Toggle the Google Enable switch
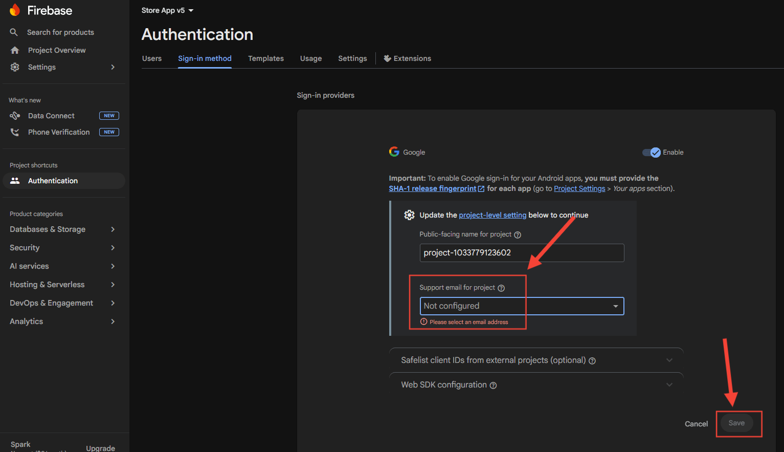Image resolution: width=784 pixels, height=452 pixels. 652,152
